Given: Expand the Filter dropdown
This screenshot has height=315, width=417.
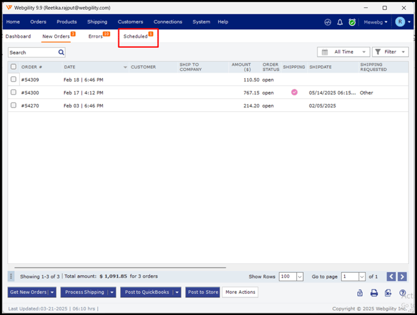Looking at the screenshot, I should point(390,52).
